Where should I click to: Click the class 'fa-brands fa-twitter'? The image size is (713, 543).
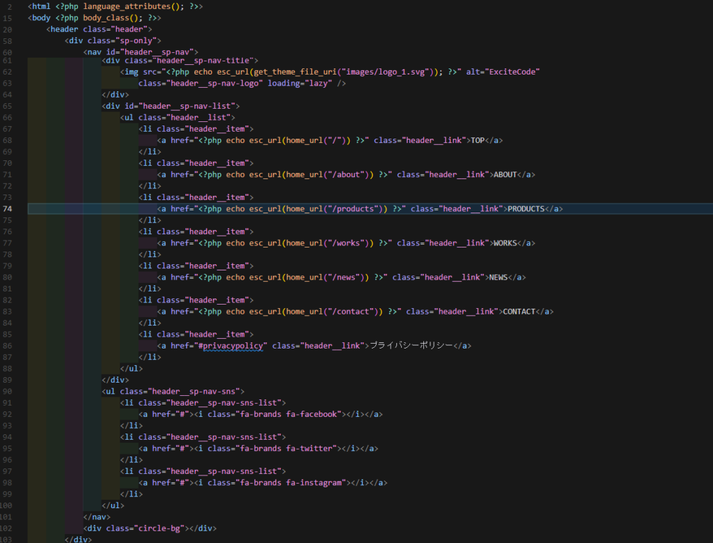286,448
